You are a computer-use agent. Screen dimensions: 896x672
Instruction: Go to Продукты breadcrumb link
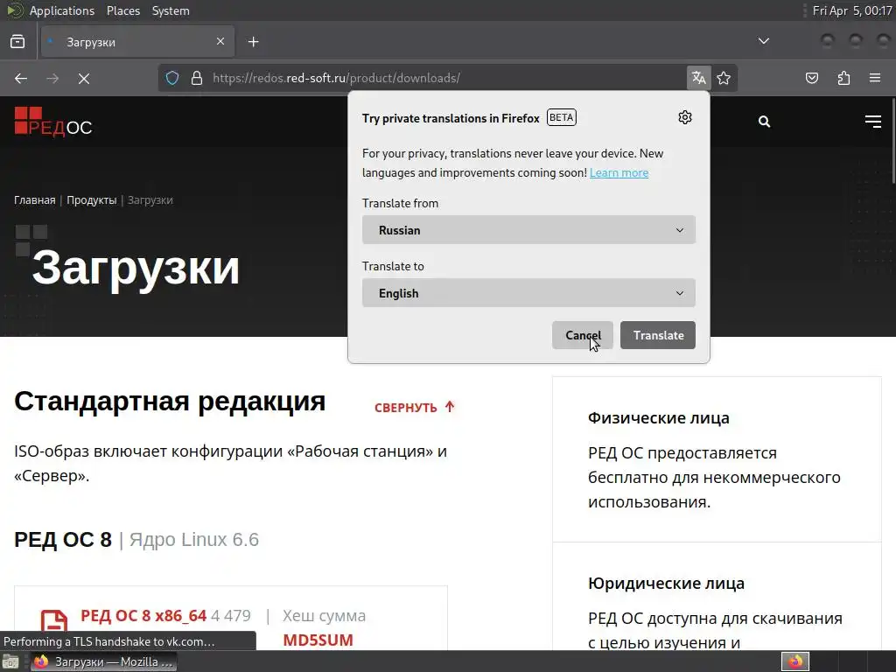91,200
